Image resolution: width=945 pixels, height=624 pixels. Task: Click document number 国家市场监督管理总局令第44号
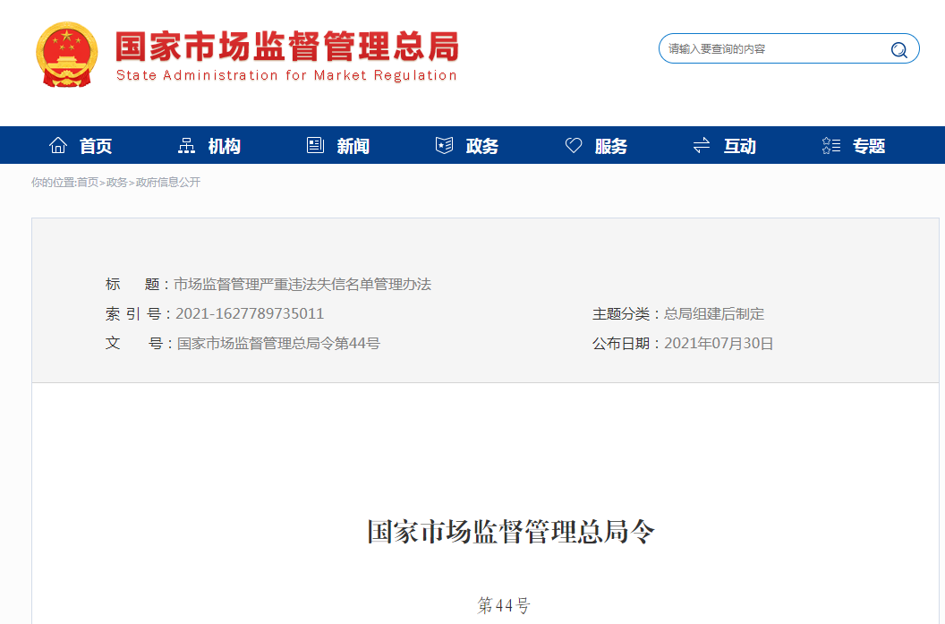[x=278, y=343]
